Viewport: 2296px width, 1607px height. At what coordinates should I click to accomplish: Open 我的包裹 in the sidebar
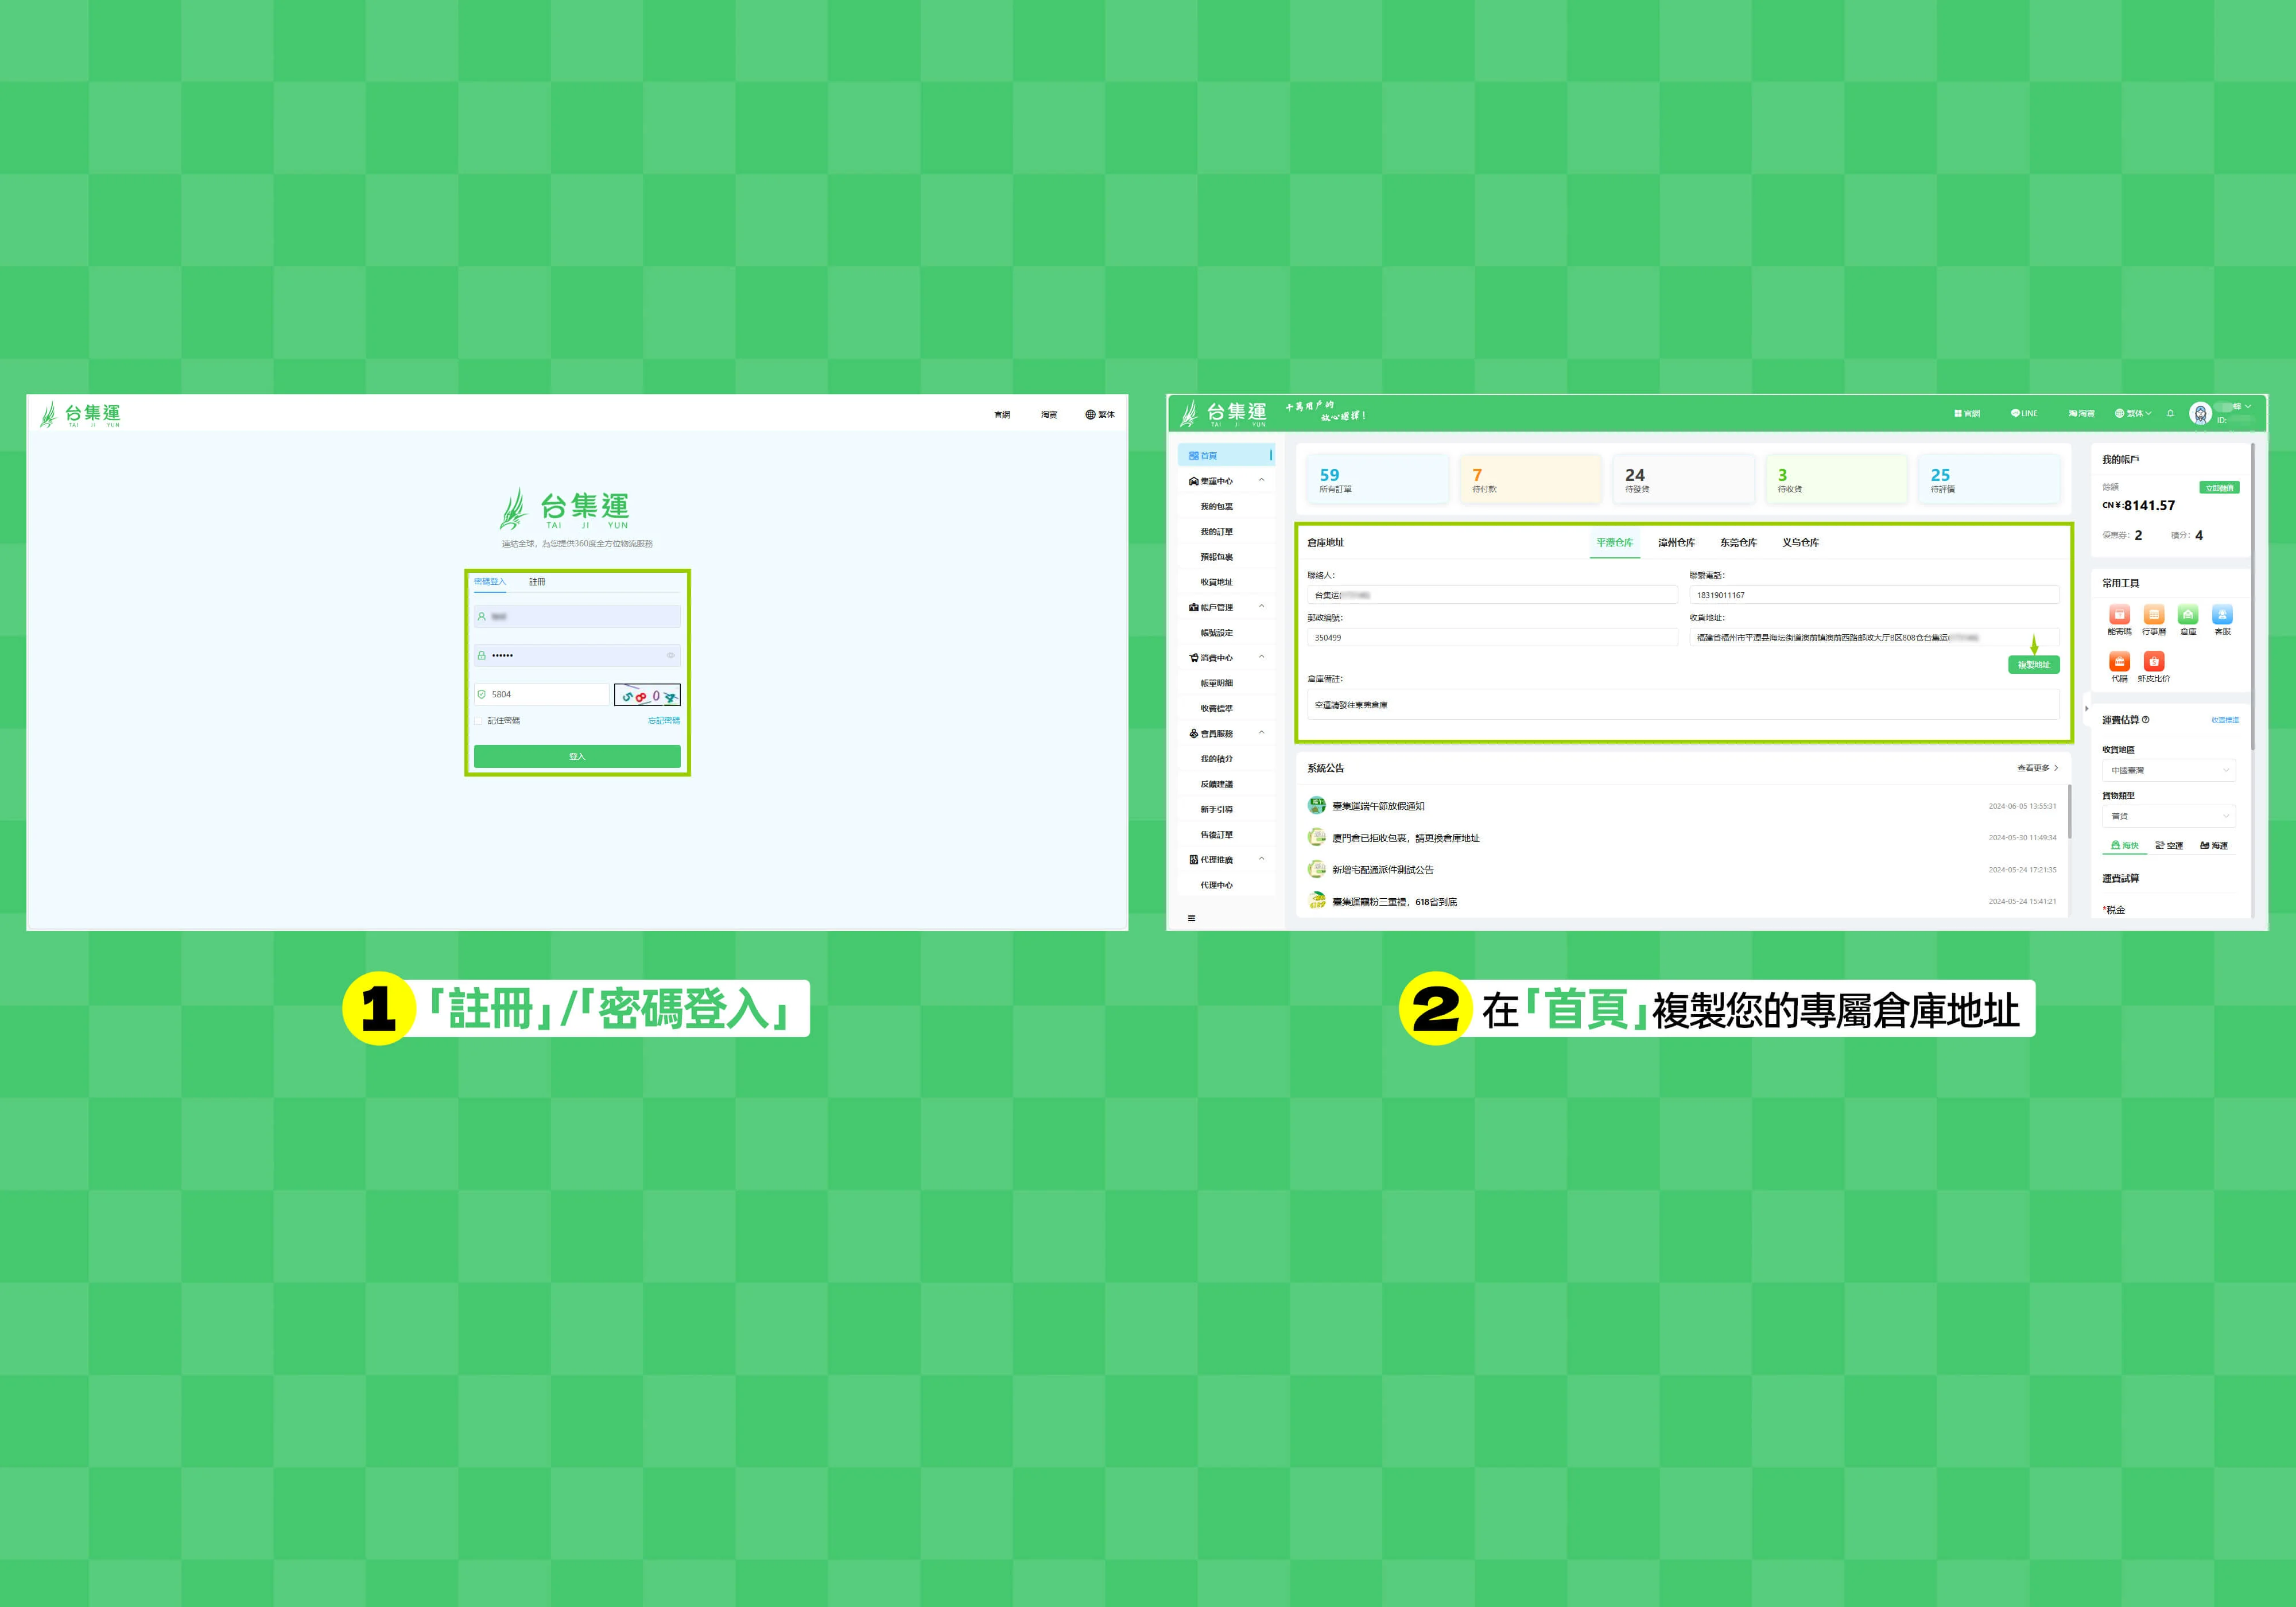(1217, 507)
